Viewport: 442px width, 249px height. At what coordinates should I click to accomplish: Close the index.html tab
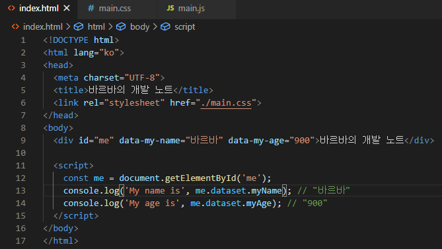click(x=67, y=8)
